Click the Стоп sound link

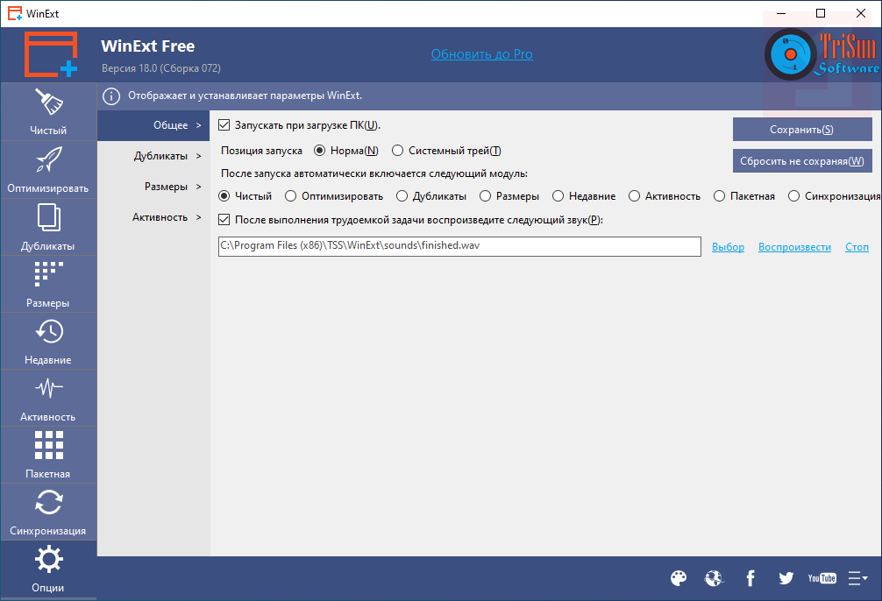[857, 247]
